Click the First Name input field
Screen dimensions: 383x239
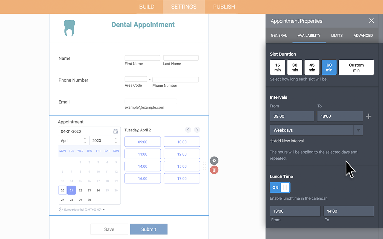coord(142,58)
